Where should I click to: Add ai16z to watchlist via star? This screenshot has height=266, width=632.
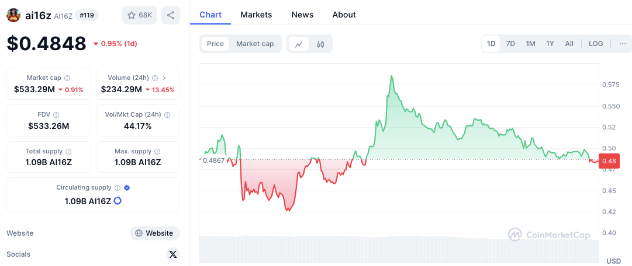point(140,15)
